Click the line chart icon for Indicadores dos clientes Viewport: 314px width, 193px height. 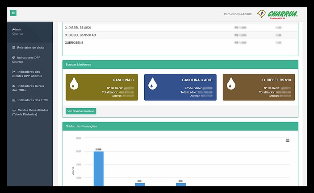[14, 72]
